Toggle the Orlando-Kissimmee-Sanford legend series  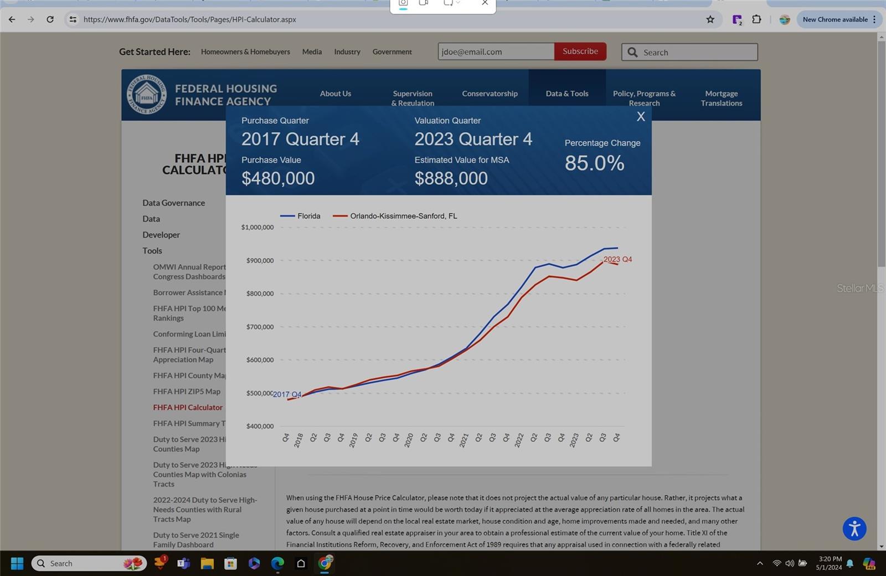pyautogui.click(x=395, y=216)
